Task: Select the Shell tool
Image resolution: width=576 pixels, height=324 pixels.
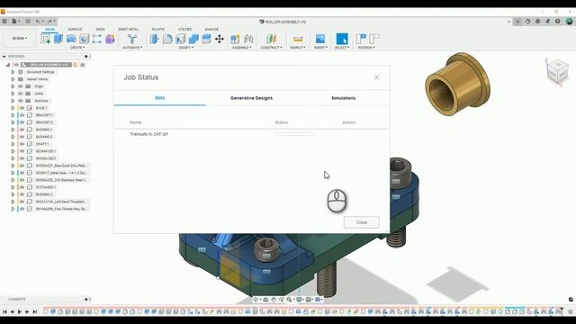Action: pos(180,39)
